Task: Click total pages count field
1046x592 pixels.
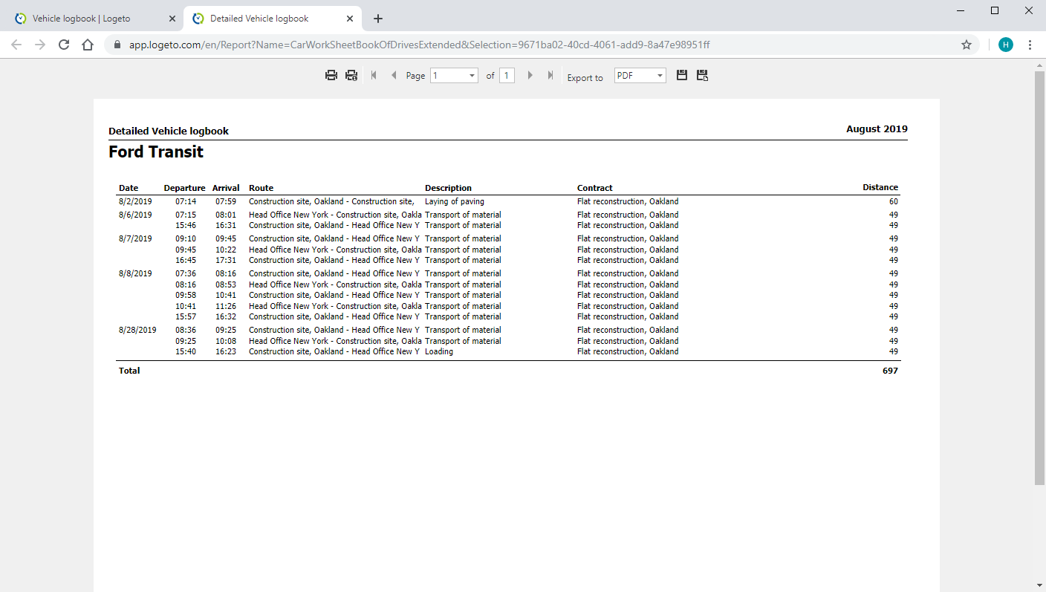Action: pyautogui.click(x=507, y=76)
